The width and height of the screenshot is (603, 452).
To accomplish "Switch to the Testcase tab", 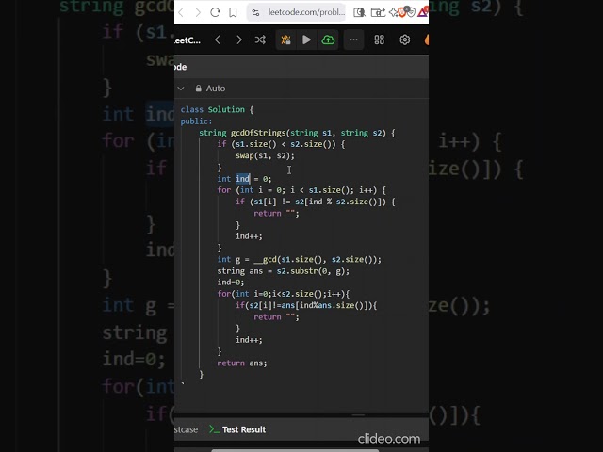I will 187,429.
